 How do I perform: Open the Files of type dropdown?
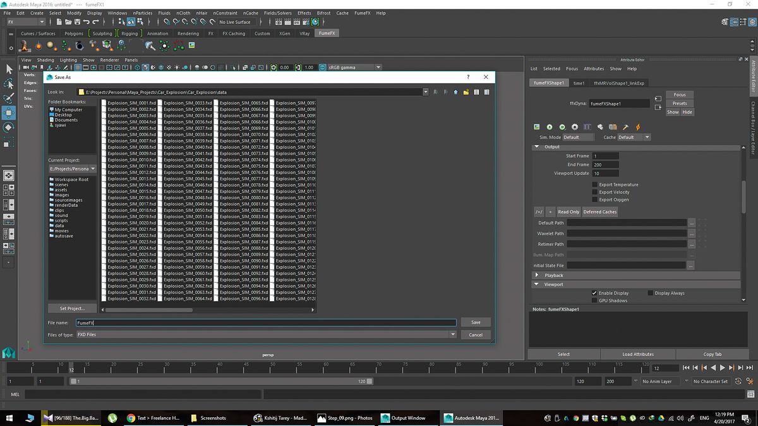pos(453,334)
